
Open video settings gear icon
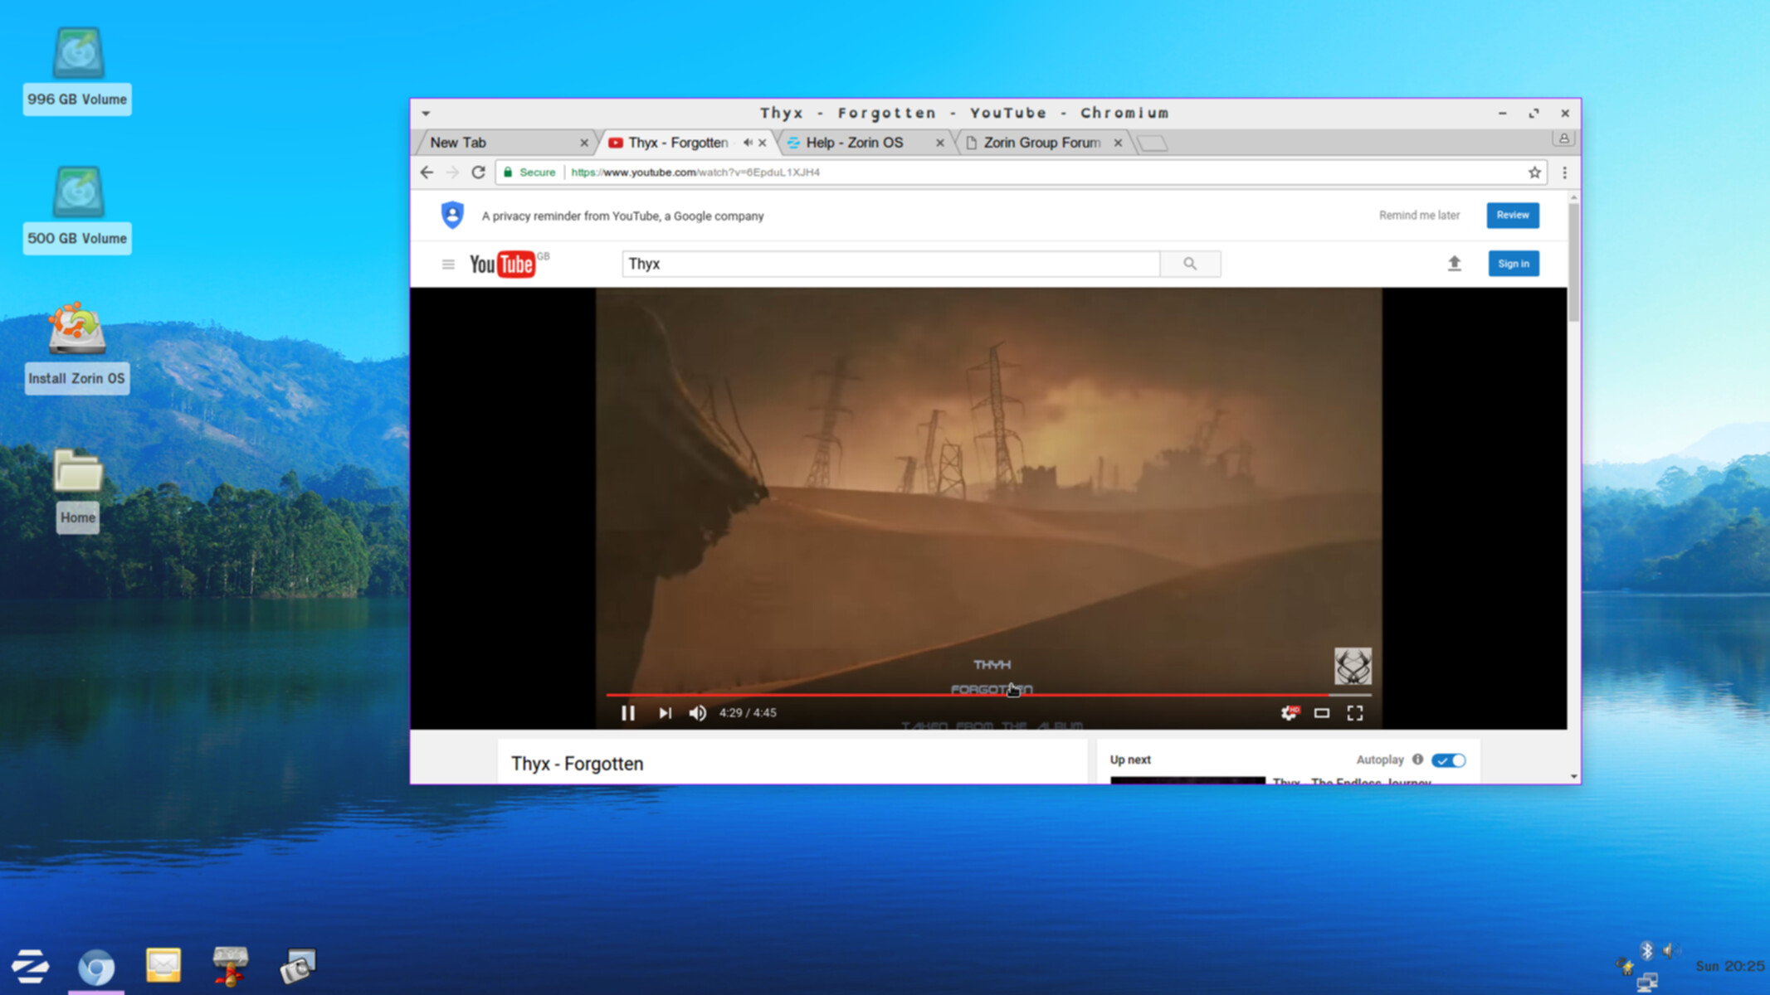pyautogui.click(x=1289, y=713)
